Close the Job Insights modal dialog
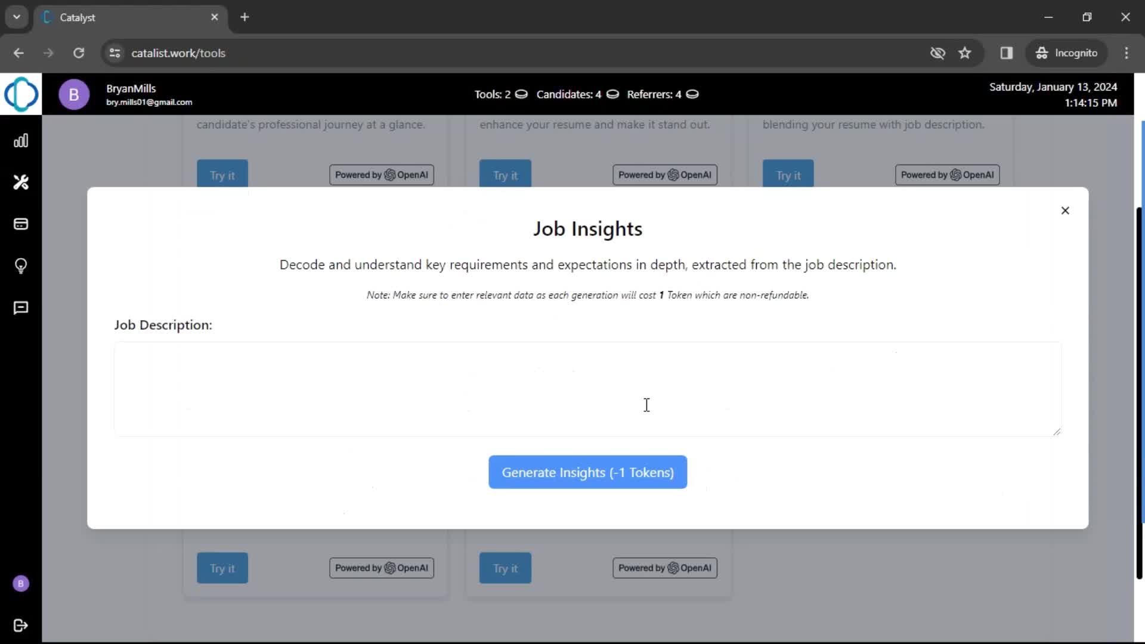This screenshot has height=644, width=1145. point(1064,210)
